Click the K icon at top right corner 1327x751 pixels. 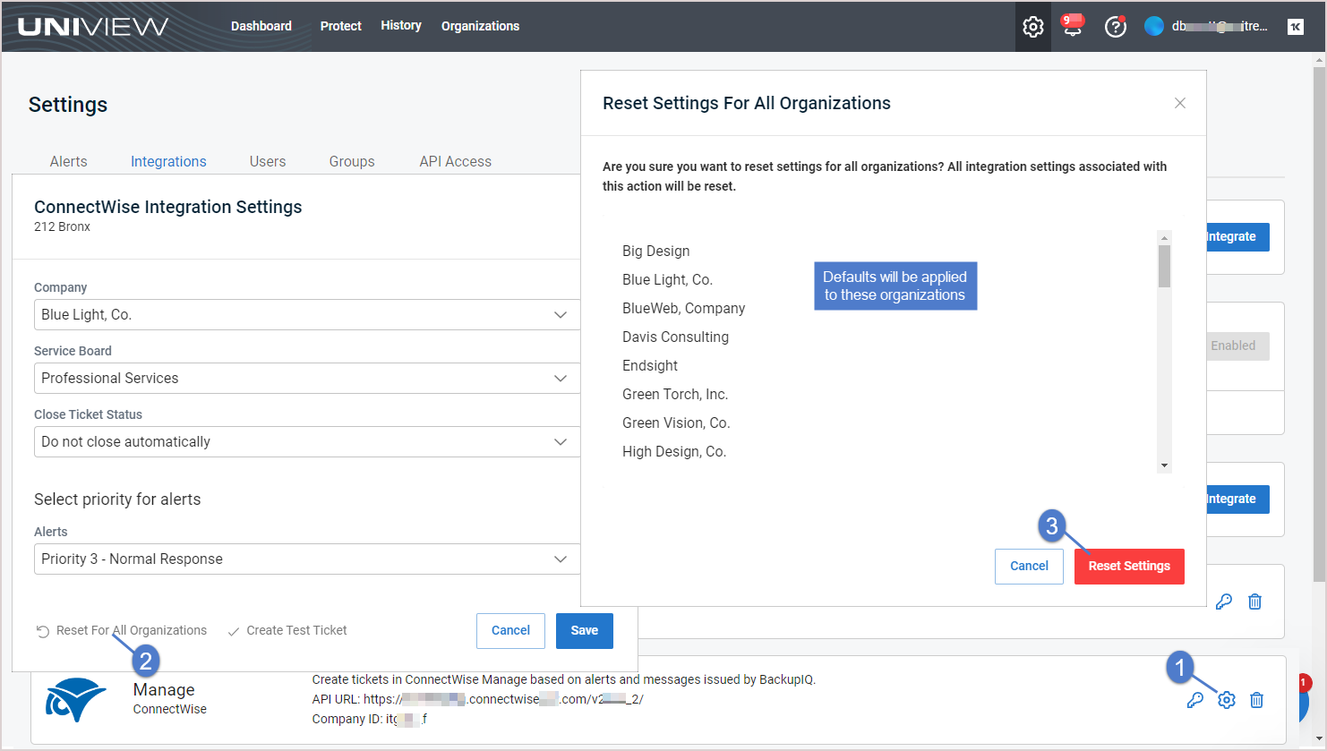point(1296,27)
